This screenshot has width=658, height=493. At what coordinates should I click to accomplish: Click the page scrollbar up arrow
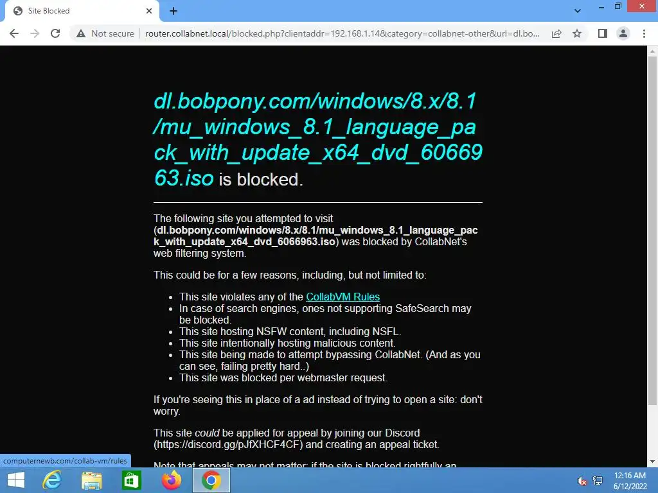(652, 51)
